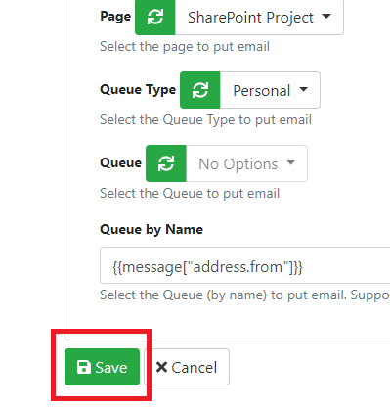The image size is (390, 408).
Task: Open the Personal queue type dropdown
Action: (x=270, y=90)
